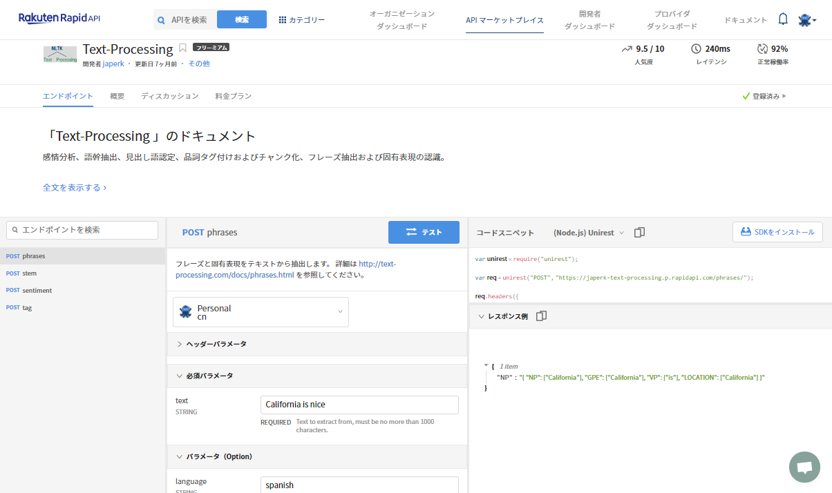Open the (Node.js) Unirest language dropdown

click(589, 233)
